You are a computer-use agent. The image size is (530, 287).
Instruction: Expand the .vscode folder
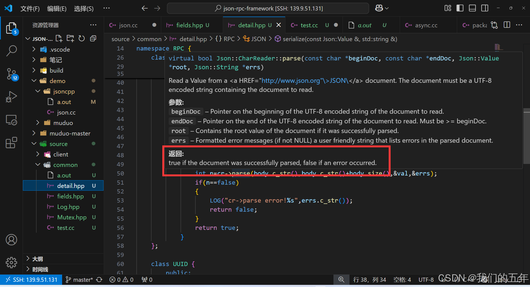(x=63, y=49)
